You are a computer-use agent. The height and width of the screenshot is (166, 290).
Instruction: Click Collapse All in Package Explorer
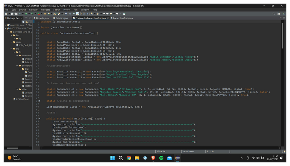click(x=24, y=22)
